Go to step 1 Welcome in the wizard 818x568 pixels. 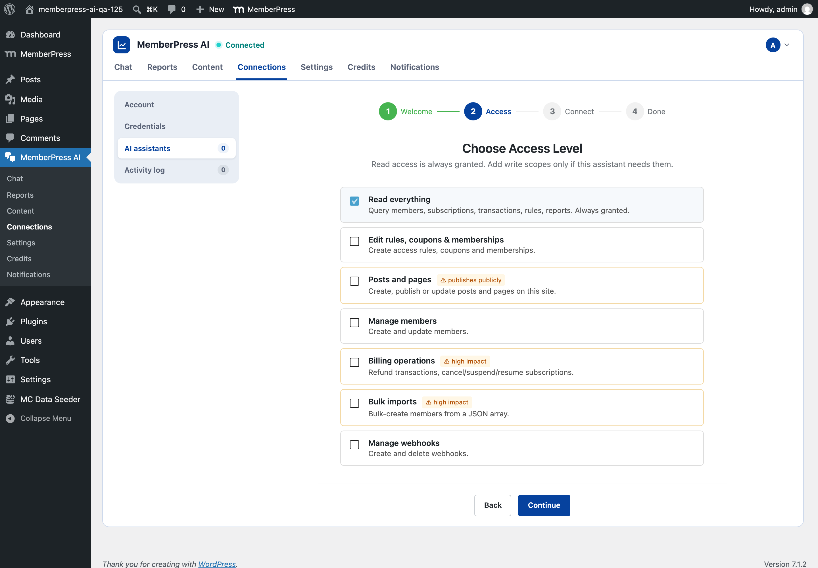(x=405, y=111)
